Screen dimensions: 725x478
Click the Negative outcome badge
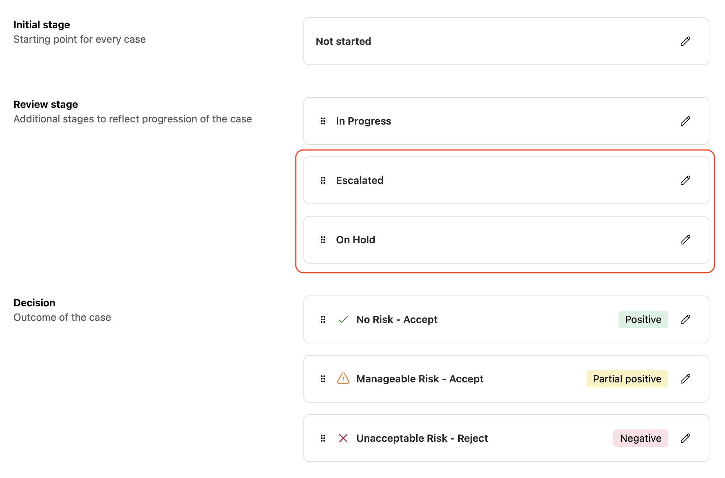click(640, 438)
